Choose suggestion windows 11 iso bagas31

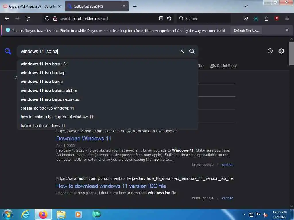click(107, 64)
